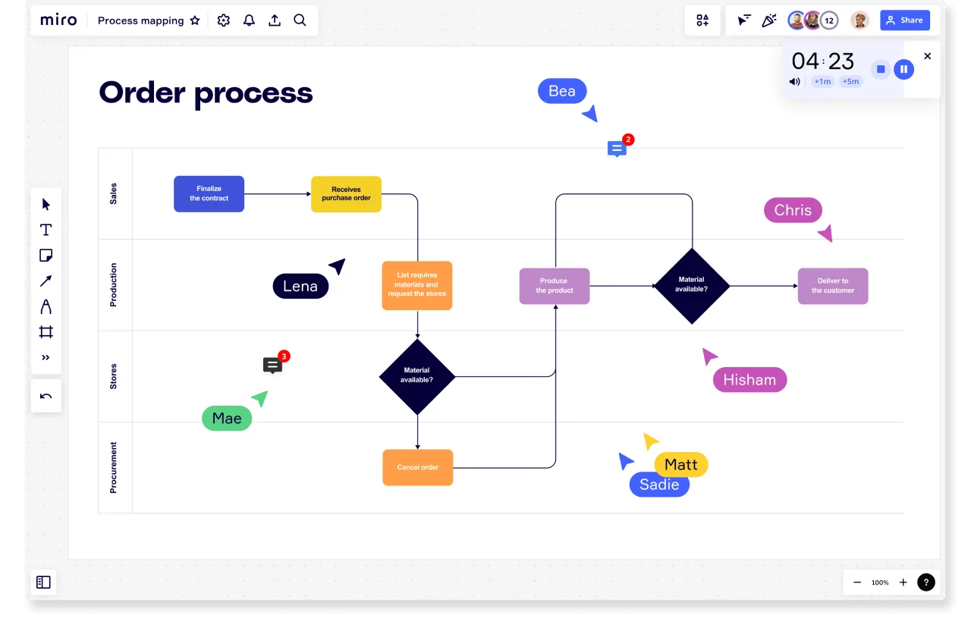
Task: Toggle the reactions confetti icon
Action: [769, 20]
